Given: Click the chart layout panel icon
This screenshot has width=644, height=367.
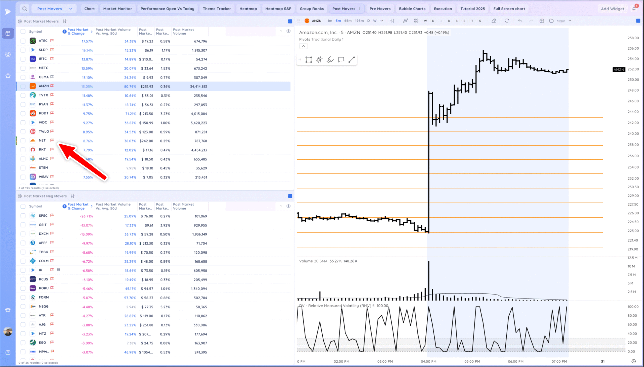Looking at the screenshot, I should pos(542,21).
